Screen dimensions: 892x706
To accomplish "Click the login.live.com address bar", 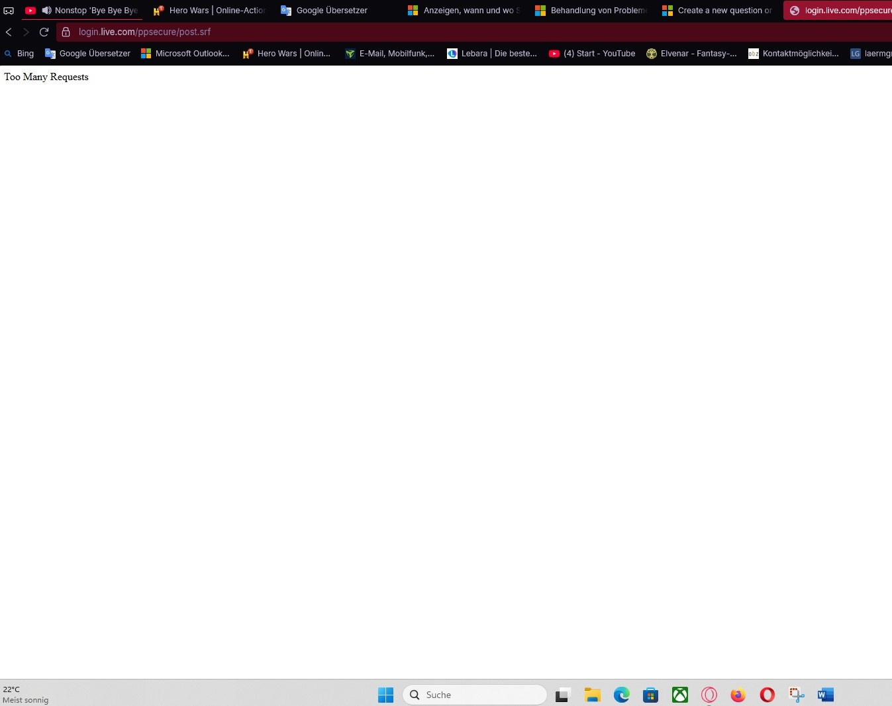I will 144,32.
